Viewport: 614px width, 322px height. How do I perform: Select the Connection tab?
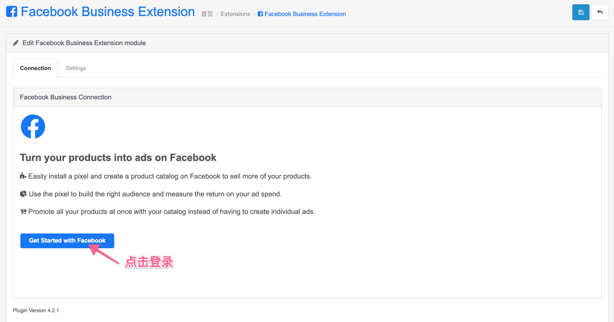[36, 68]
